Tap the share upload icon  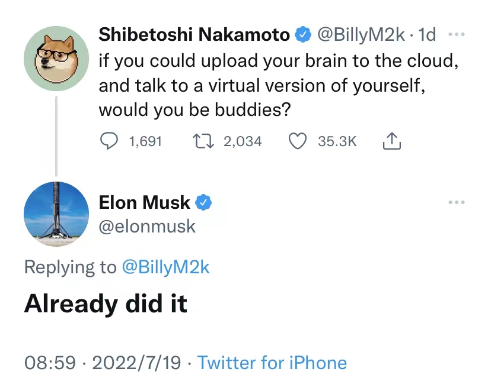[392, 141]
